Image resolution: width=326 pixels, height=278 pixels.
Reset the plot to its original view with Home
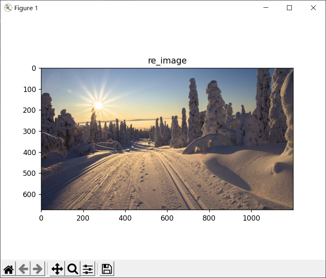(x=9, y=269)
